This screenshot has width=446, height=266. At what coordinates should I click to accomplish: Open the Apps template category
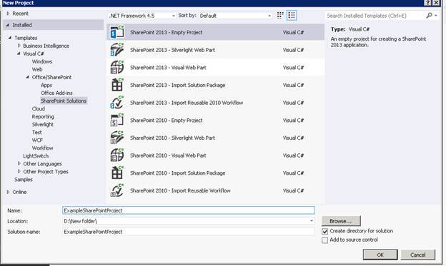(46, 85)
